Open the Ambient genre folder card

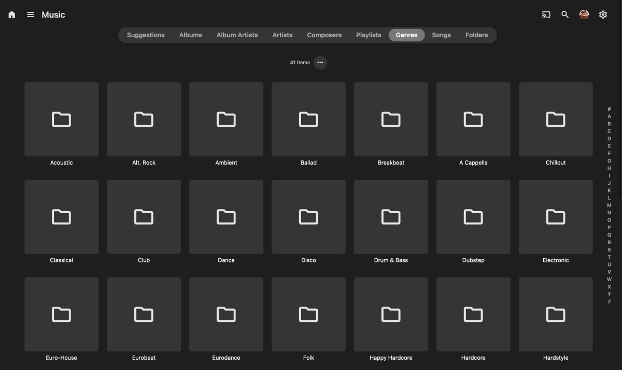(227, 119)
